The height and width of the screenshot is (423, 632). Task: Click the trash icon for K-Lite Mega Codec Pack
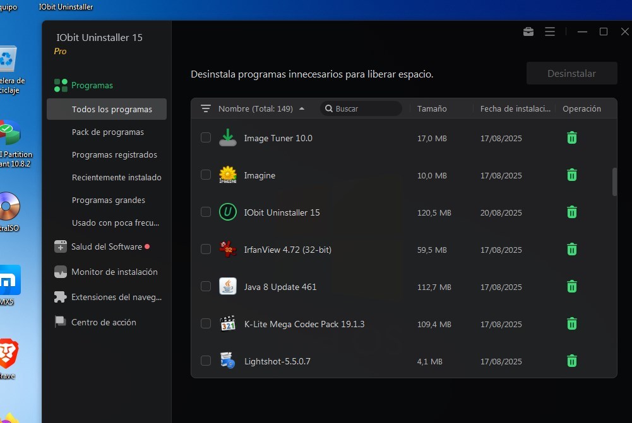coord(571,323)
